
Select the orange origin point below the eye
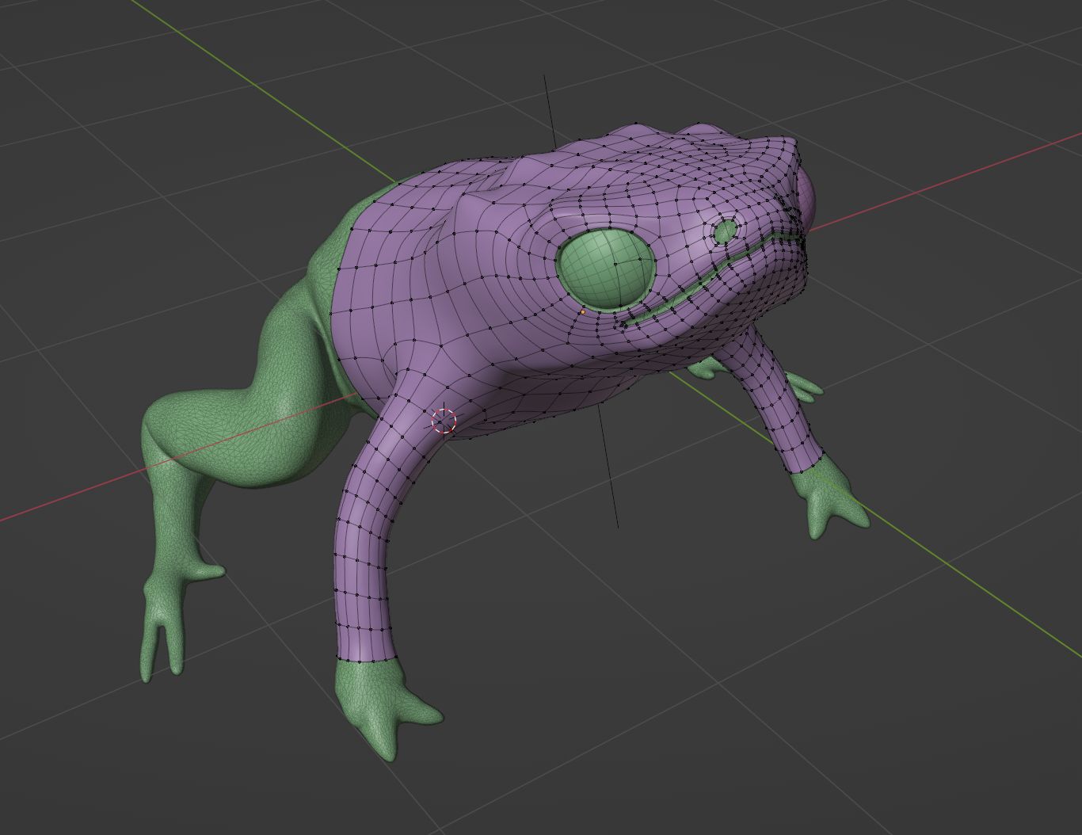coord(583,312)
